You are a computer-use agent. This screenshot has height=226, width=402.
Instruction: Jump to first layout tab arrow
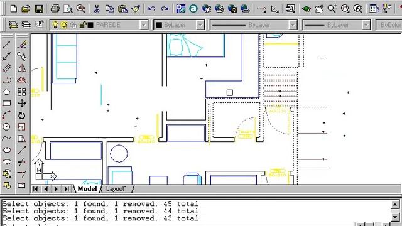click(x=36, y=189)
